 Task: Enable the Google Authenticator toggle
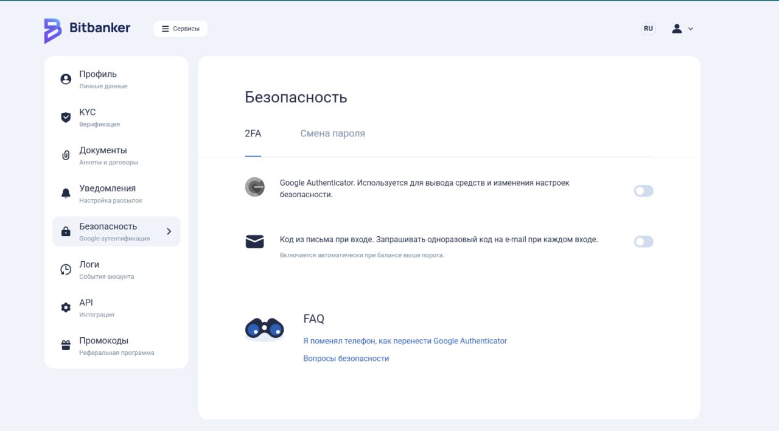click(x=643, y=191)
